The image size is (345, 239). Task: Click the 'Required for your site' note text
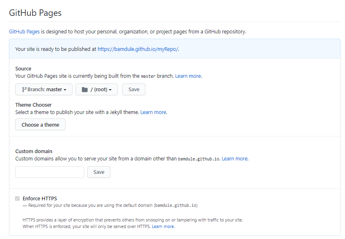tap(110, 205)
